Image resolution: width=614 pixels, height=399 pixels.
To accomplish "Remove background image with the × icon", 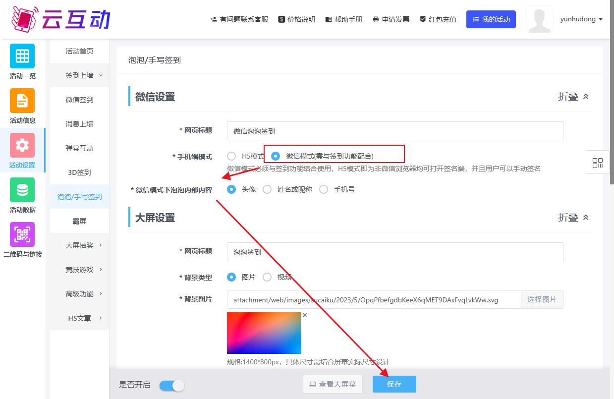I will pyautogui.click(x=305, y=315).
